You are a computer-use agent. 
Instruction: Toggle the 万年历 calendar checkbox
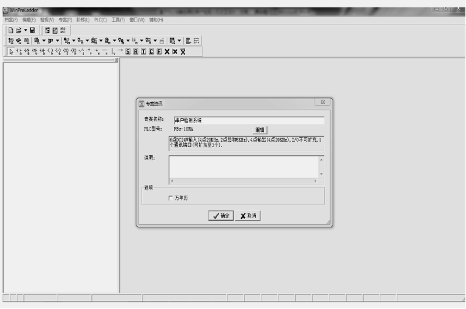tap(171, 198)
